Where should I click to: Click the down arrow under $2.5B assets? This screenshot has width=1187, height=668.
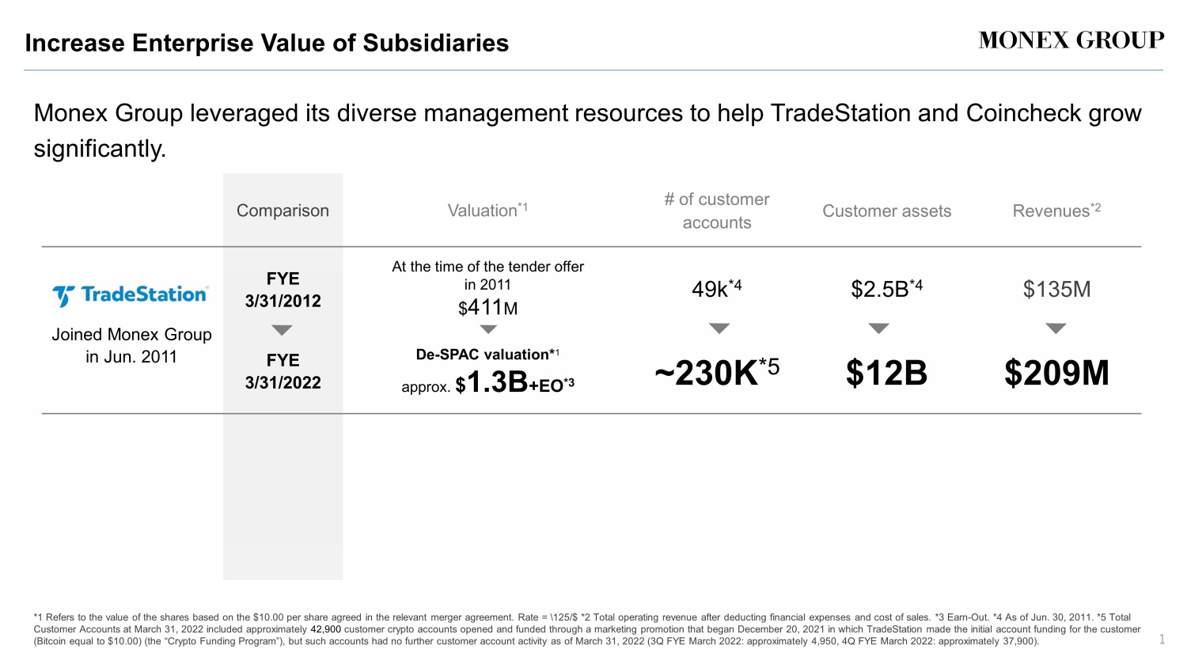point(878,328)
